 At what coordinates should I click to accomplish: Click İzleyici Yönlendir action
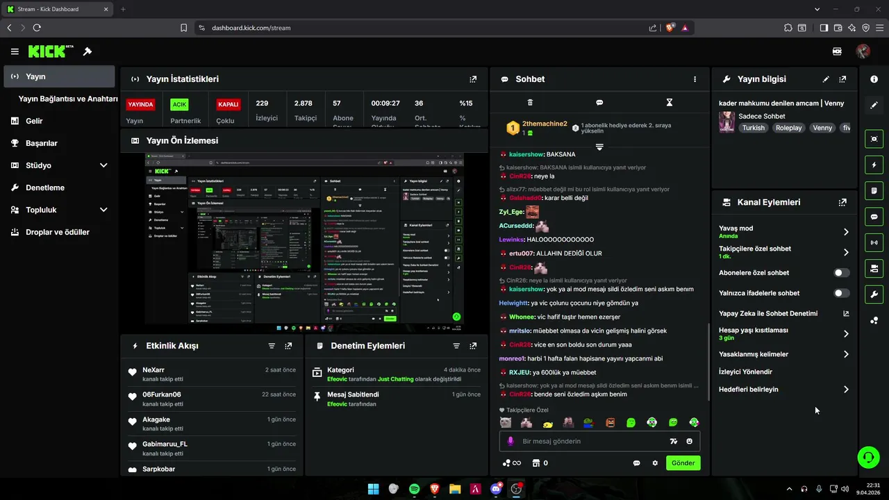click(745, 372)
